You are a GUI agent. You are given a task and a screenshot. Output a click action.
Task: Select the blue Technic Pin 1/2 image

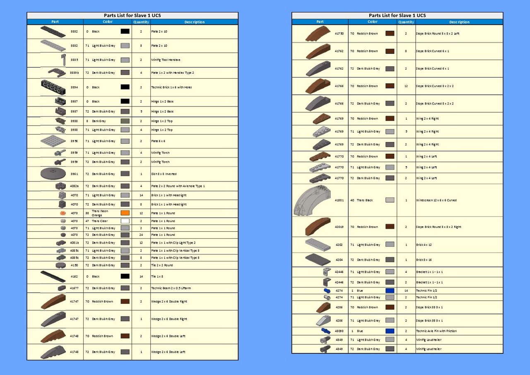click(327, 291)
